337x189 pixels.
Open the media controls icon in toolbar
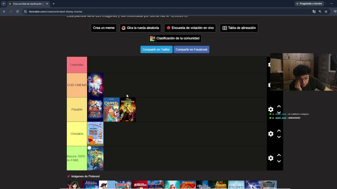[335, 12]
